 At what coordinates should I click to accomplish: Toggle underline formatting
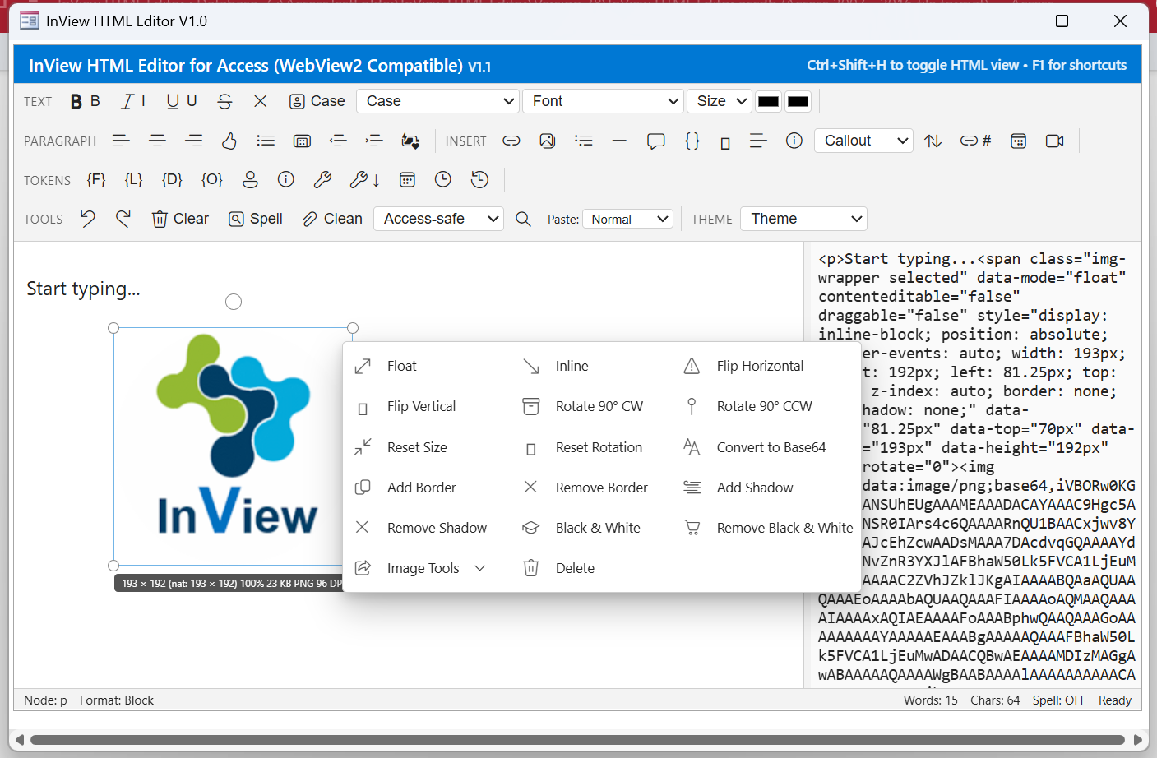182,101
